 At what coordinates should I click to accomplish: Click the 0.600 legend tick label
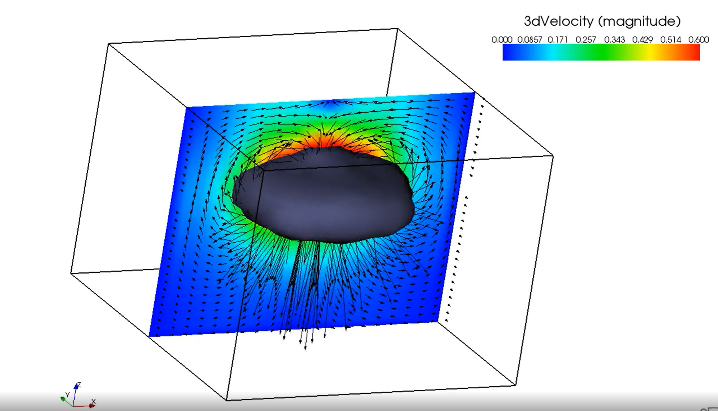tap(698, 40)
